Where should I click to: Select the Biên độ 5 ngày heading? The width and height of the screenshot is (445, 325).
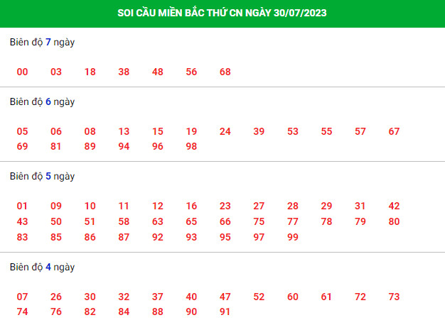[42, 176]
